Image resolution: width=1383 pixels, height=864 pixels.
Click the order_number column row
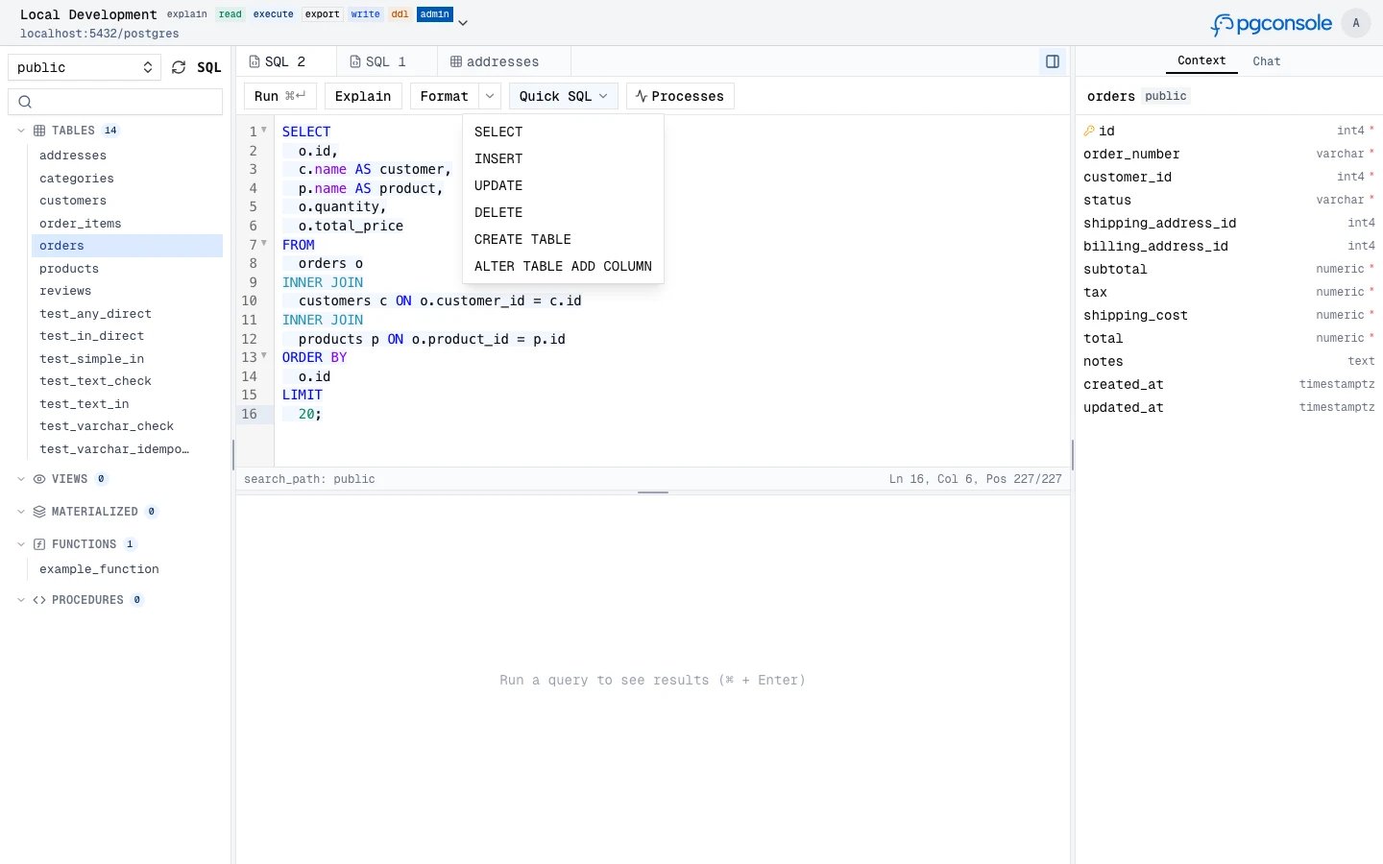pos(1229,154)
